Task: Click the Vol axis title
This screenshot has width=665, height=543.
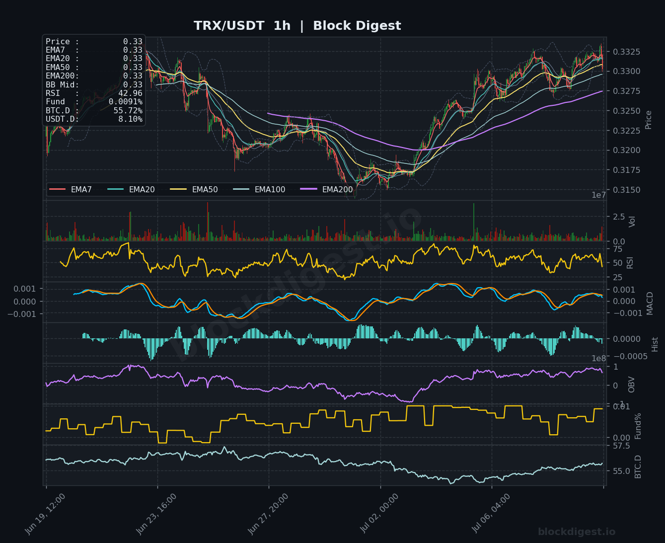Action: pyautogui.click(x=632, y=221)
